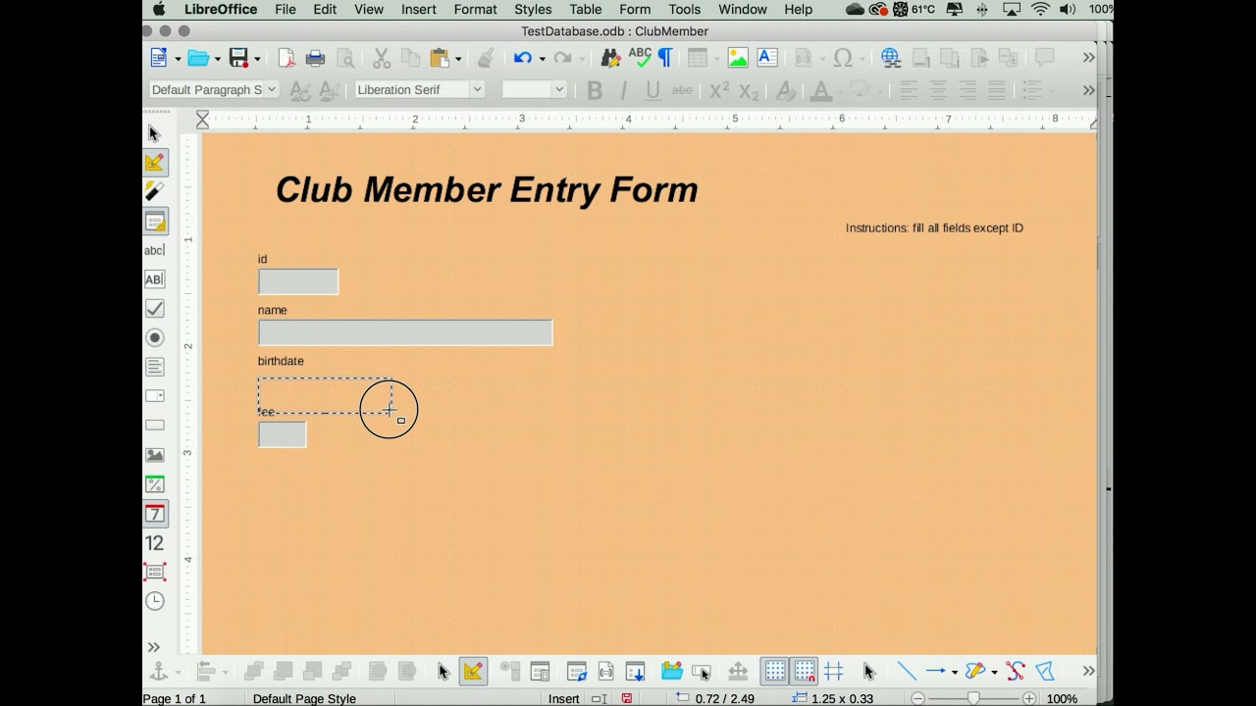The width and height of the screenshot is (1256, 706).
Task: Open the Paragraph Style dropdown
Action: coord(272,89)
